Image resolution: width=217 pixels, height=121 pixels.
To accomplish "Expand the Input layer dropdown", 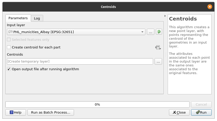I will pos(142,32).
